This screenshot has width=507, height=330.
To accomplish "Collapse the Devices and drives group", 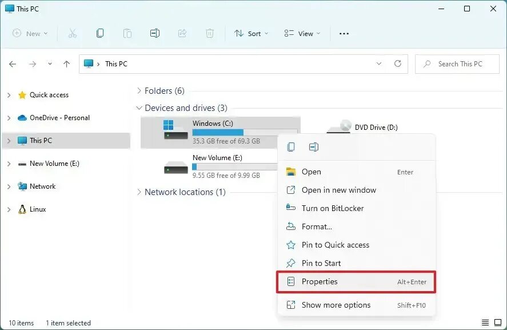I will (x=139, y=108).
